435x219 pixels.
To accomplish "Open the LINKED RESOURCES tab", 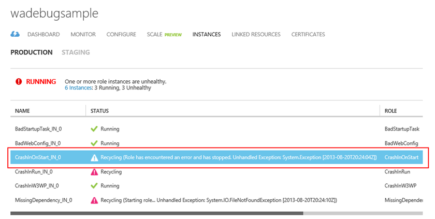I will point(256,35).
